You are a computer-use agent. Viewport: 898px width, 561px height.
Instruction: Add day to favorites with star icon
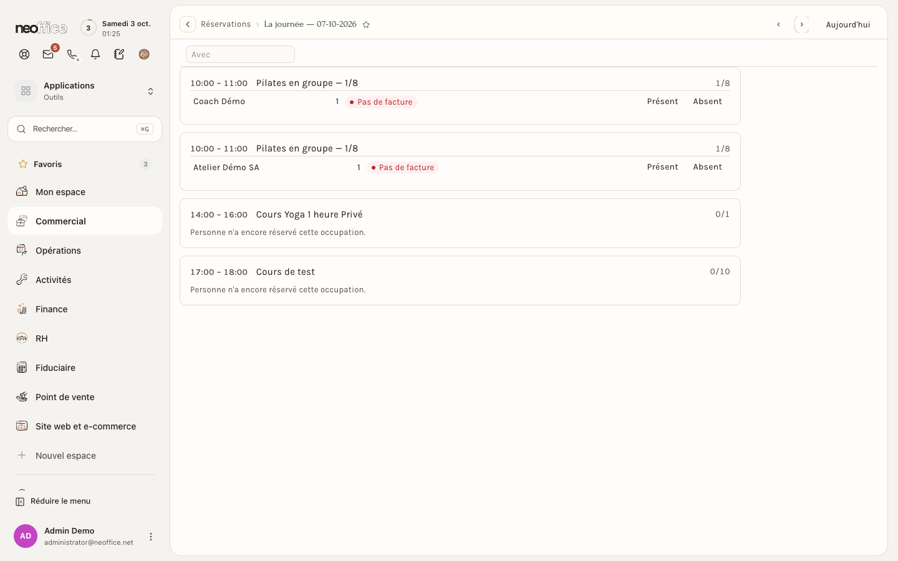tap(366, 24)
